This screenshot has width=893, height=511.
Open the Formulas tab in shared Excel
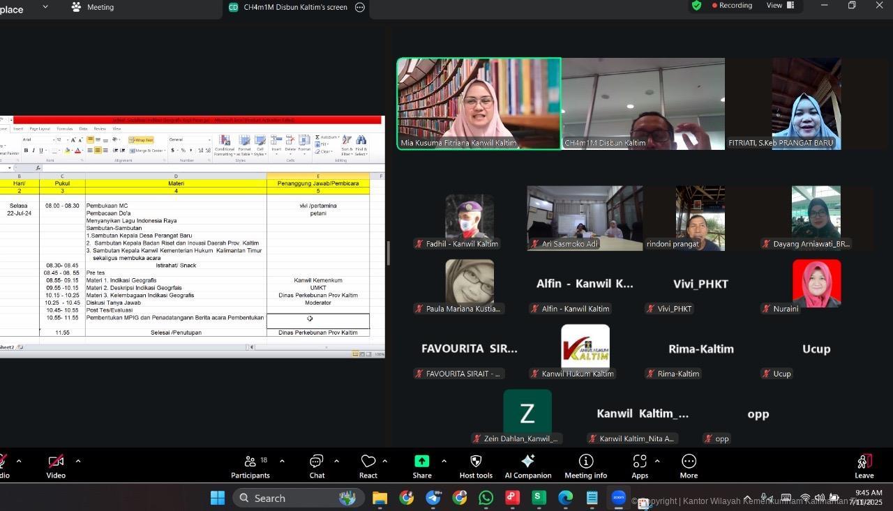pyautogui.click(x=65, y=129)
